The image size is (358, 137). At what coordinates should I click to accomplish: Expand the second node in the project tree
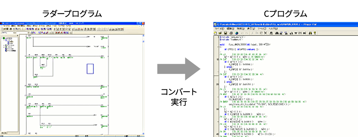pos(3,40)
